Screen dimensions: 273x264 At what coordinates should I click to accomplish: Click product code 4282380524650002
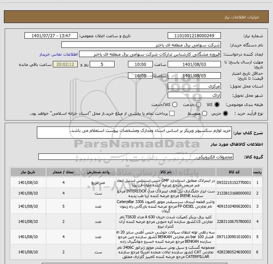234,252
